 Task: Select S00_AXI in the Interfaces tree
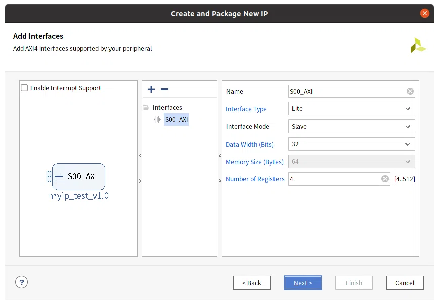point(177,120)
